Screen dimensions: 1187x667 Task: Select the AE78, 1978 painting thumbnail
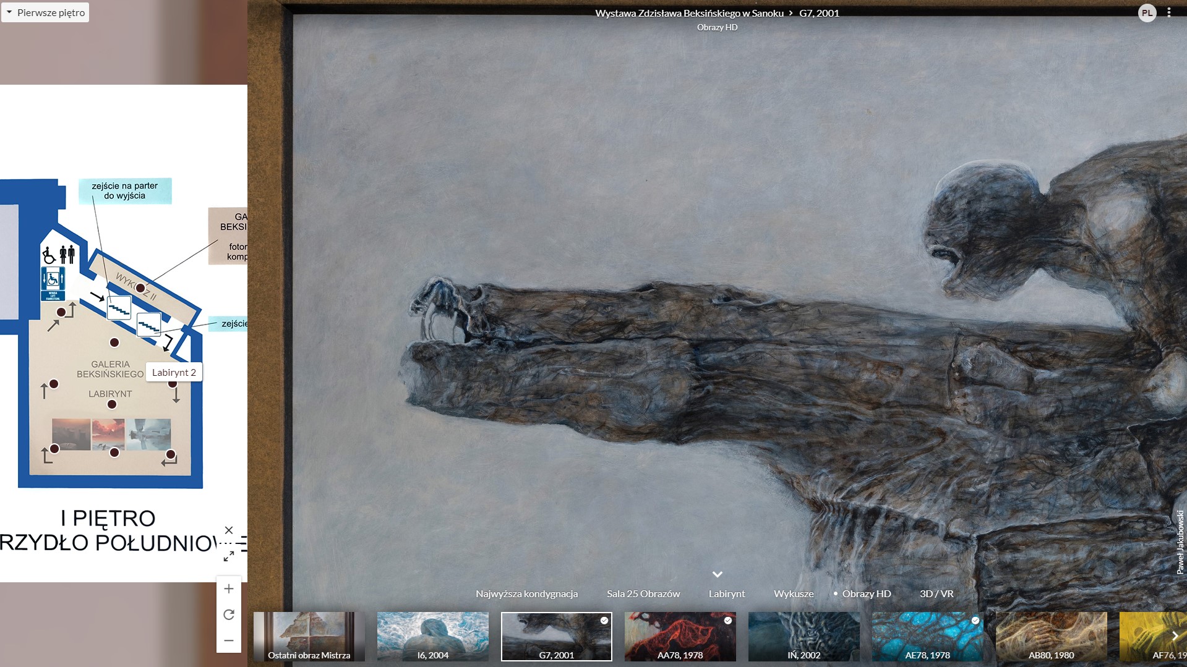tap(927, 636)
